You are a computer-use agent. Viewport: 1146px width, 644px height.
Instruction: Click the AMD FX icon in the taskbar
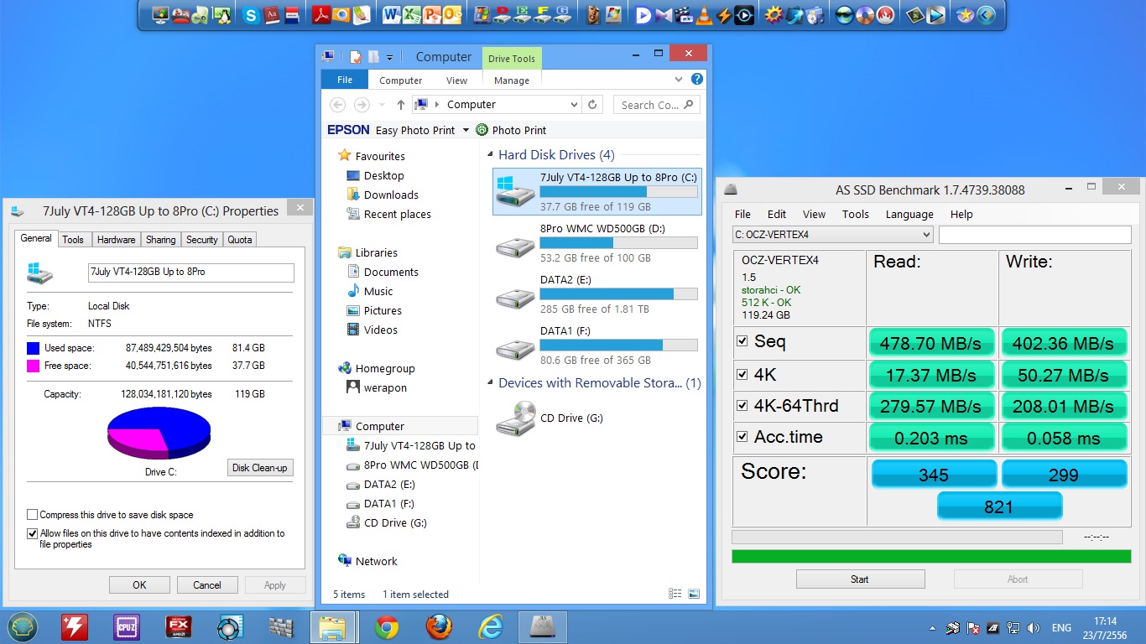point(178,626)
